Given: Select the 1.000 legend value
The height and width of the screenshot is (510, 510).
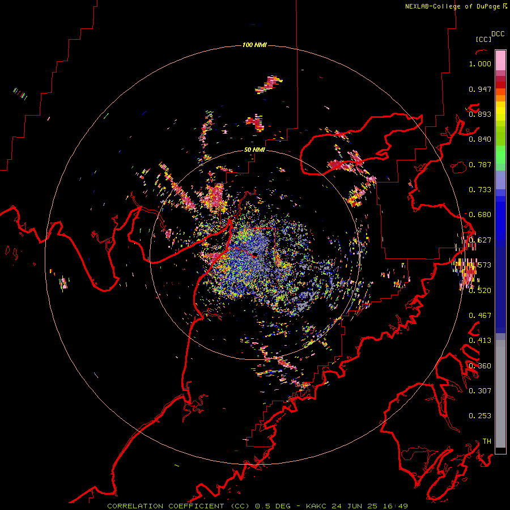Looking at the screenshot, I should (480, 63).
